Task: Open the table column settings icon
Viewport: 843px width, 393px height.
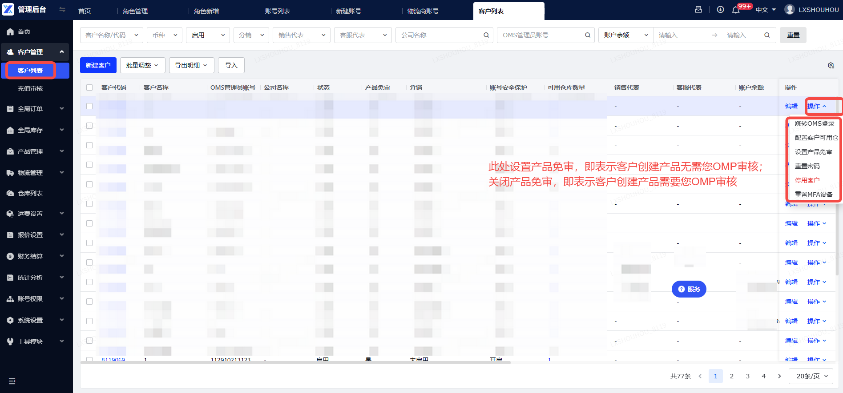Action: (831, 65)
